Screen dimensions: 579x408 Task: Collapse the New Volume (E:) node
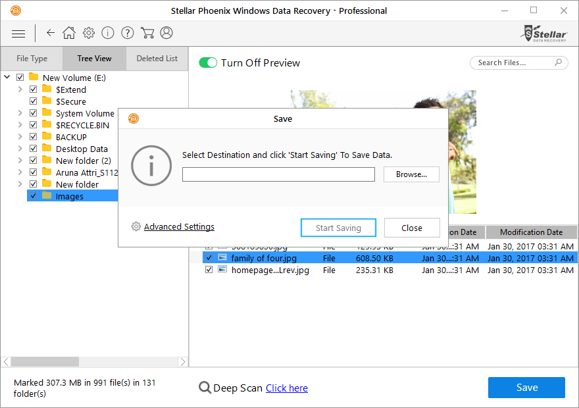click(x=7, y=77)
